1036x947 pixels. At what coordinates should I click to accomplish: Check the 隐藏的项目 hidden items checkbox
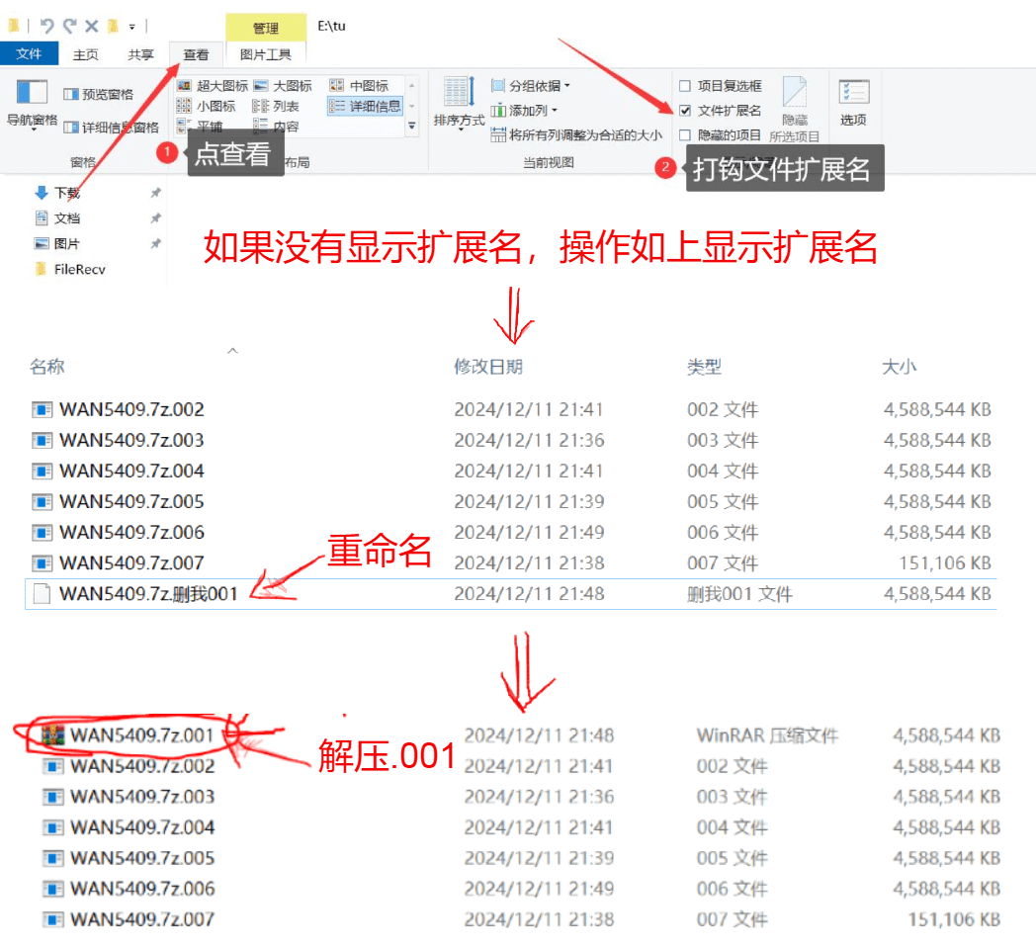tap(685, 134)
